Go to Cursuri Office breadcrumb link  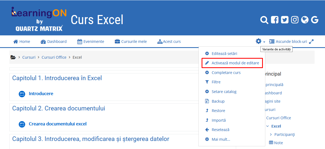click(54, 57)
